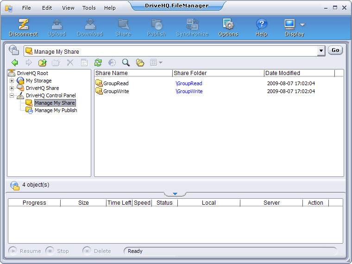Click the Size column header
The image size is (352, 264).
pyautogui.click(x=83, y=203)
